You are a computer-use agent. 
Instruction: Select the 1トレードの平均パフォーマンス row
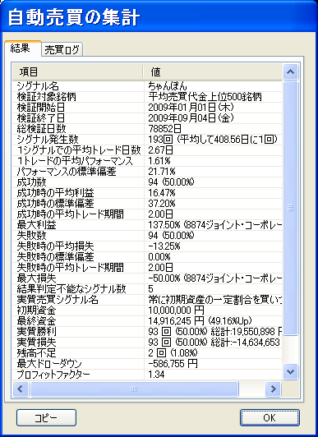pos(75,161)
